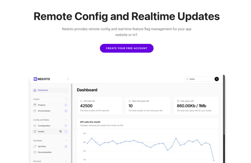Click the Environments icon

(x=35, y=111)
